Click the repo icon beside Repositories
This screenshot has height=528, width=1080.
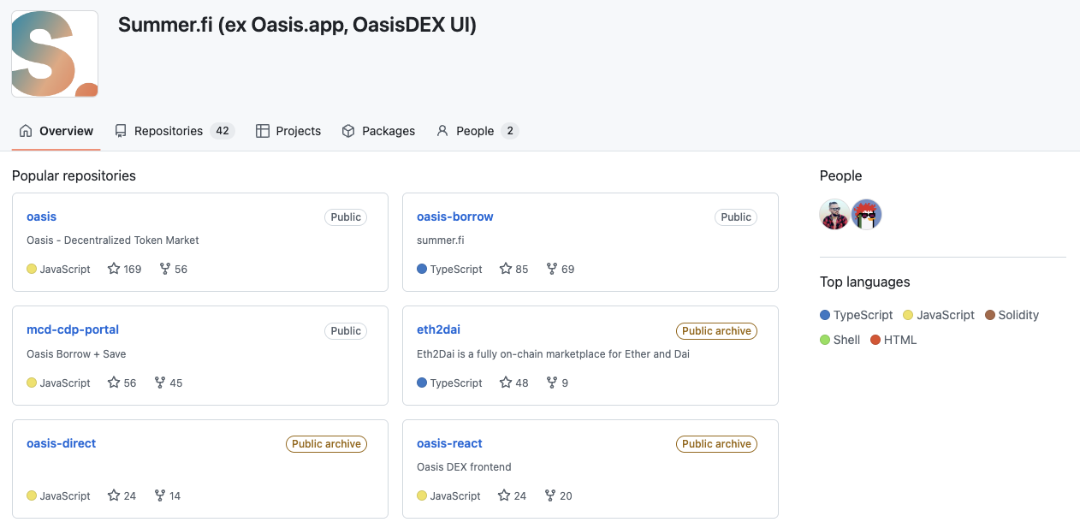pyautogui.click(x=121, y=131)
